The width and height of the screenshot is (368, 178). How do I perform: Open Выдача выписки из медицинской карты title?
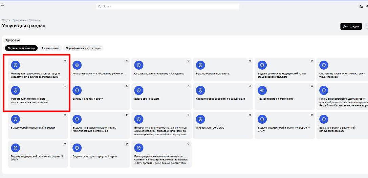pyautogui.click(x=282, y=75)
